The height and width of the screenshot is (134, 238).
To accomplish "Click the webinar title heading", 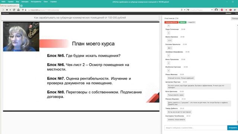I will click(80, 17).
